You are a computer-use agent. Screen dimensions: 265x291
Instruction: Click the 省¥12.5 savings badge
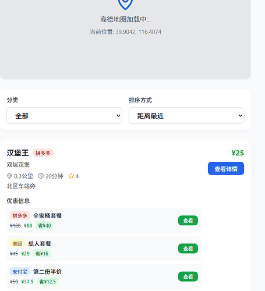point(48,282)
